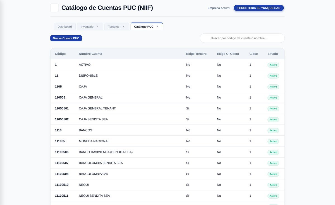
Task: Click the Activo status badge for BANCOS
Action: point(273,130)
